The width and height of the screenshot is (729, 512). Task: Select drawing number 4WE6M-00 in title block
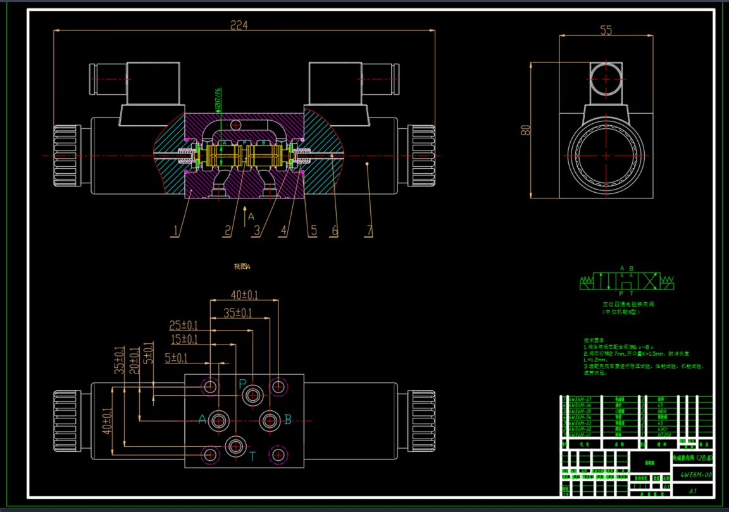click(696, 475)
